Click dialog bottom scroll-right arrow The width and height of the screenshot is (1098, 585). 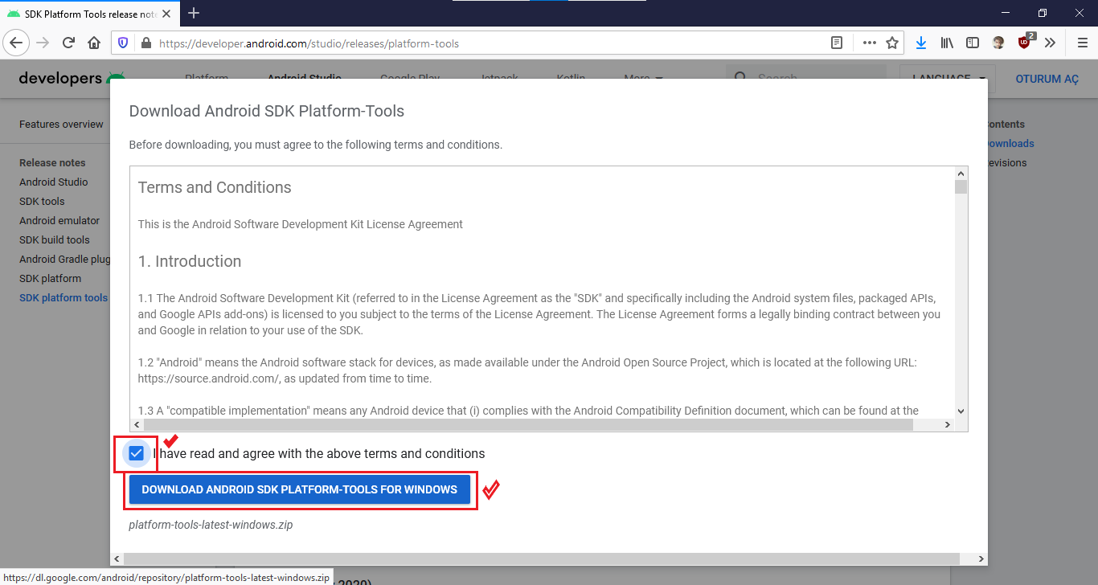point(981,558)
